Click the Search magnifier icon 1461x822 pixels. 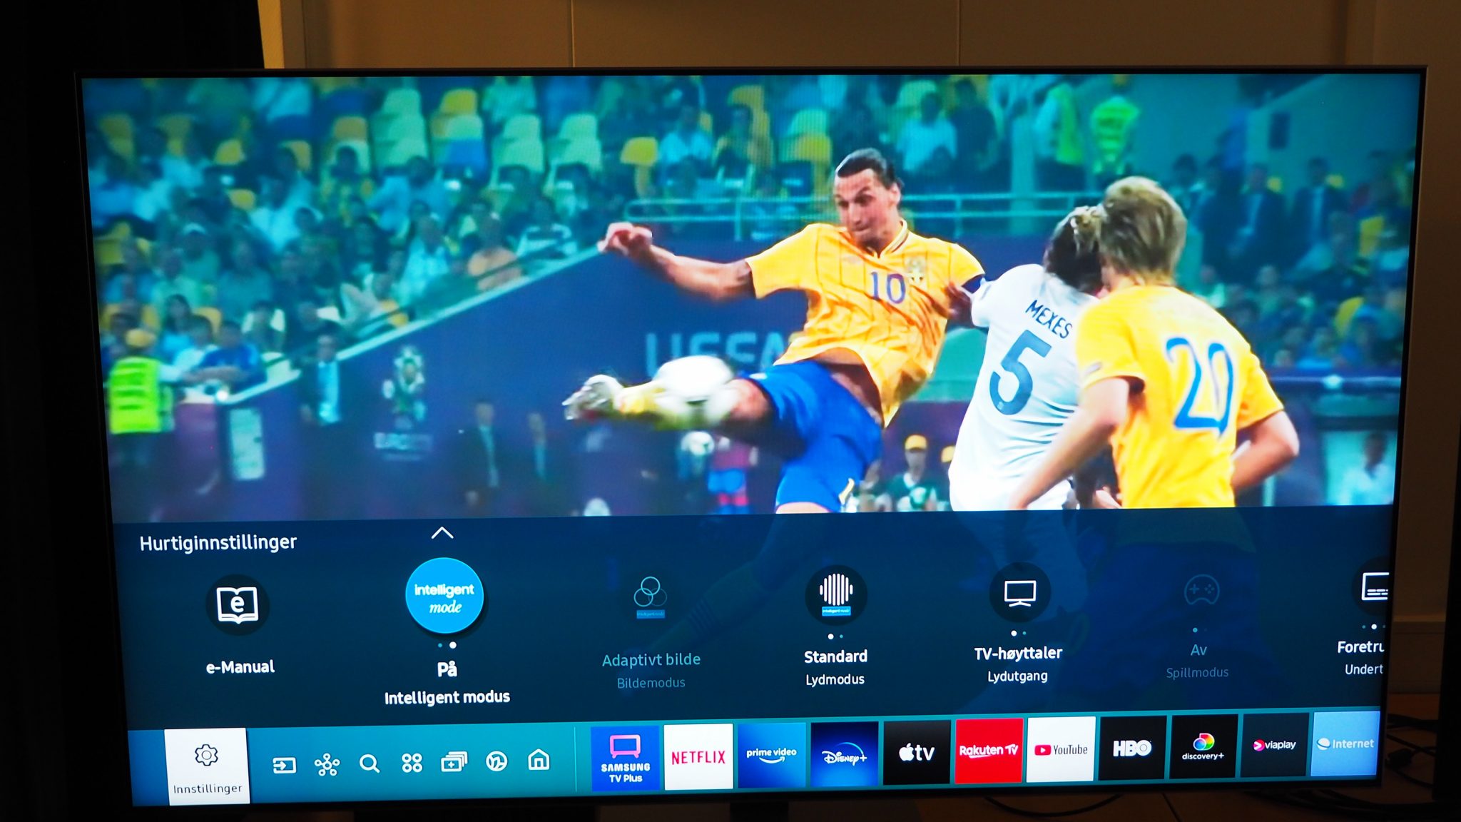click(x=369, y=763)
